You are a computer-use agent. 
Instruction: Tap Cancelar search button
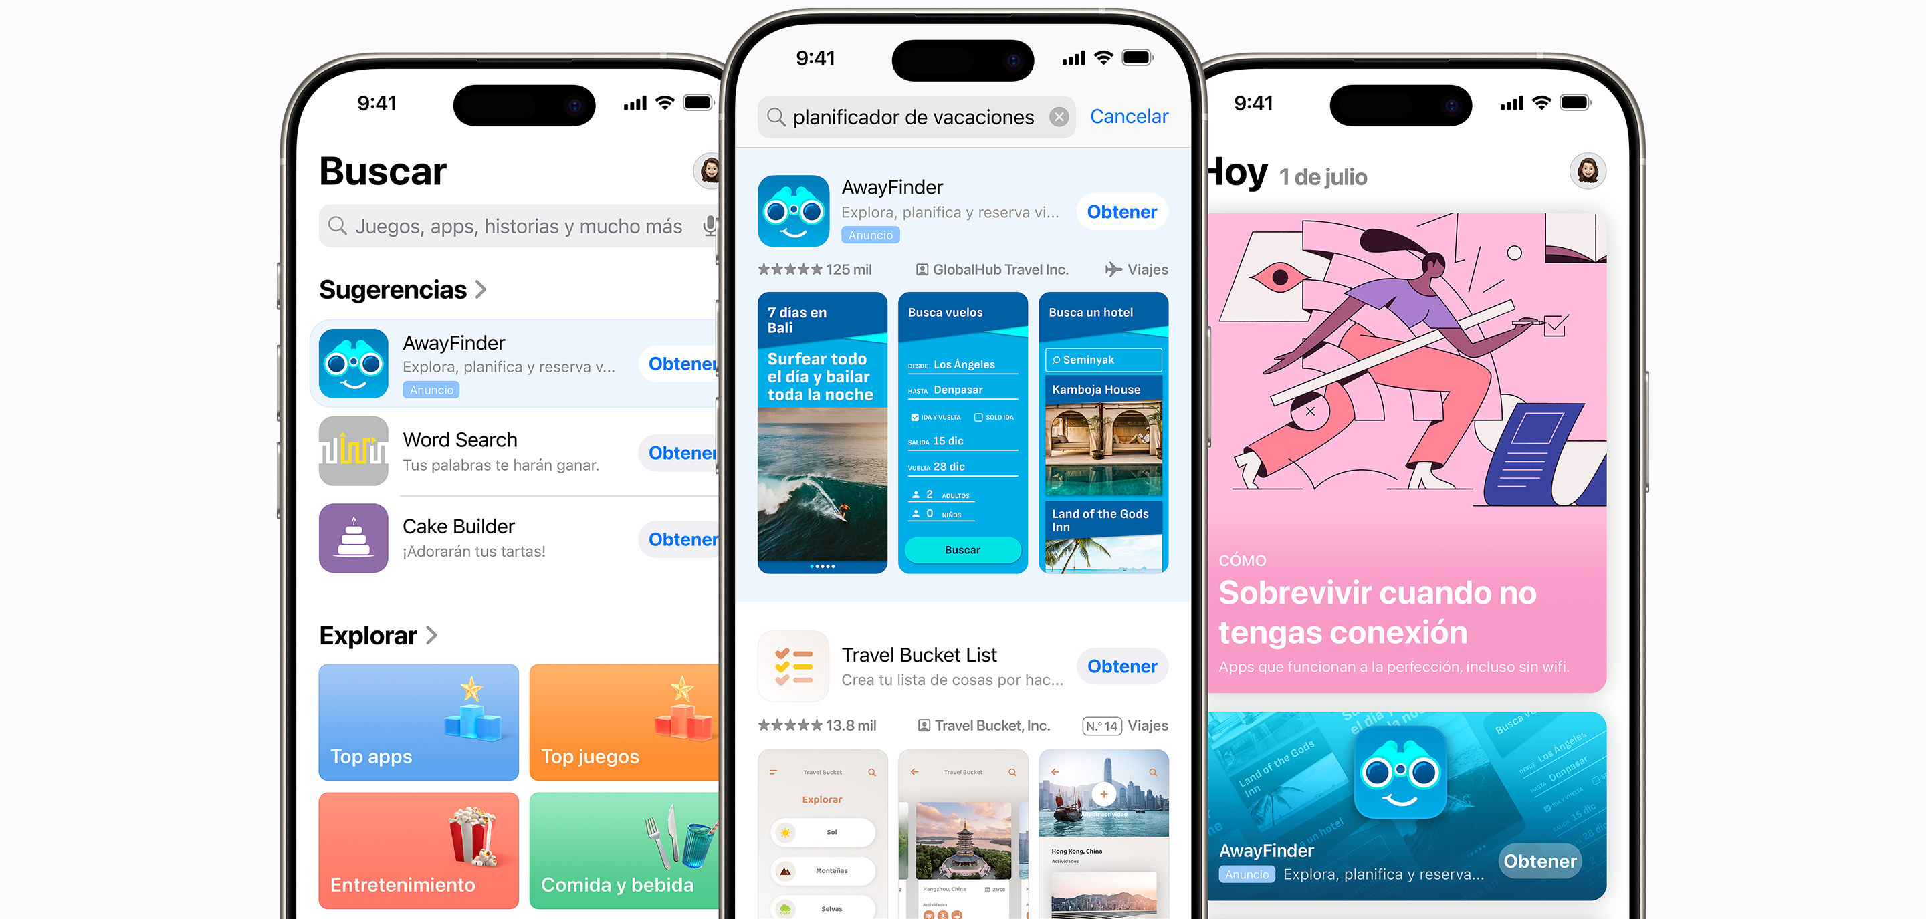click(1132, 116)
